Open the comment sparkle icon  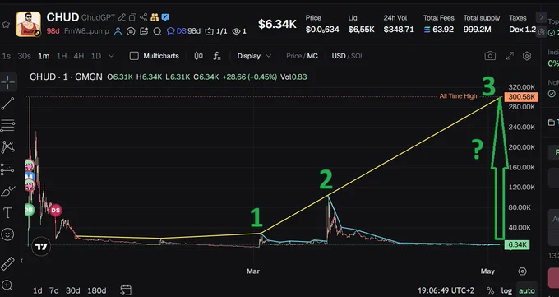[144, 31]
